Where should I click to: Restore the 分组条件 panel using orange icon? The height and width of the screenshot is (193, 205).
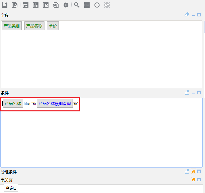[x=194, y=171]
